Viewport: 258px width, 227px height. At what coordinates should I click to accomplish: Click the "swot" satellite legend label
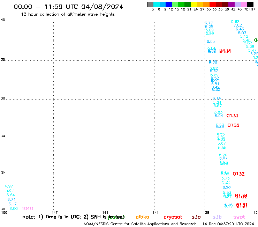(239, 217)
